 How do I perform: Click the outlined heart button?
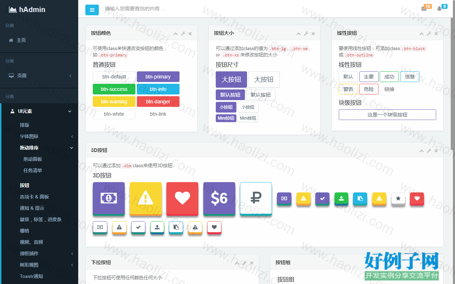(x=214, y=228)
